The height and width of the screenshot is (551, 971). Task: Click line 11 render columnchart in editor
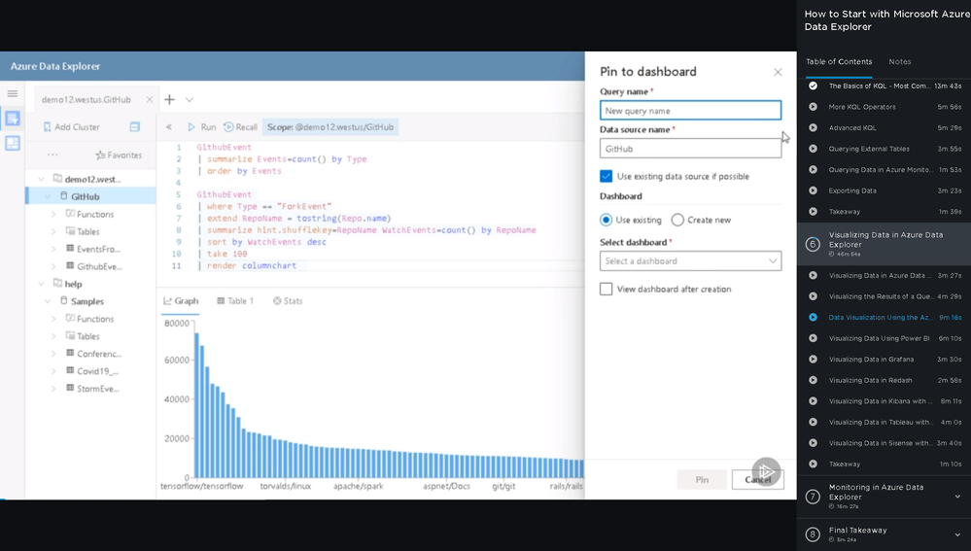click(x=252, y=265)
